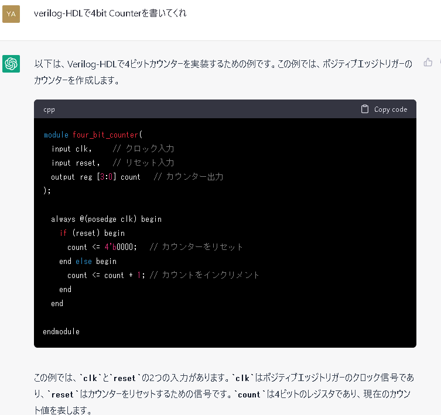Click the input reset line
Image resolution: width=441 pixels, height=415 pixels.
pyautogui.click(x=112, y=163)
